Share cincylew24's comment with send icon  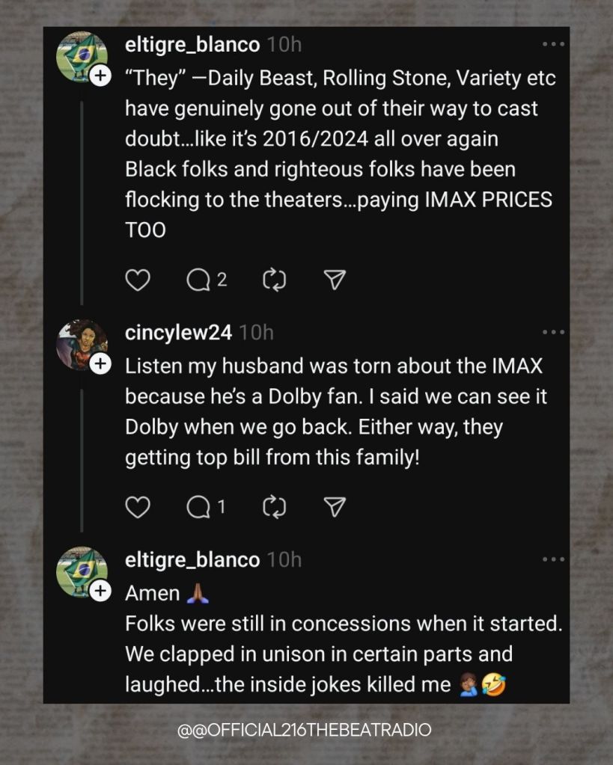(x=335, y=508)
